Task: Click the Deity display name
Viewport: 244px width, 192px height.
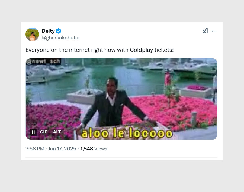Action: [x=48, y=31]
